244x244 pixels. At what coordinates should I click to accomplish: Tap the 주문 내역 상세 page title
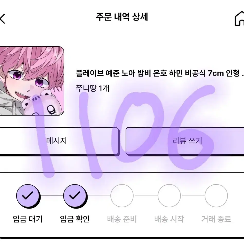[122, 17]
